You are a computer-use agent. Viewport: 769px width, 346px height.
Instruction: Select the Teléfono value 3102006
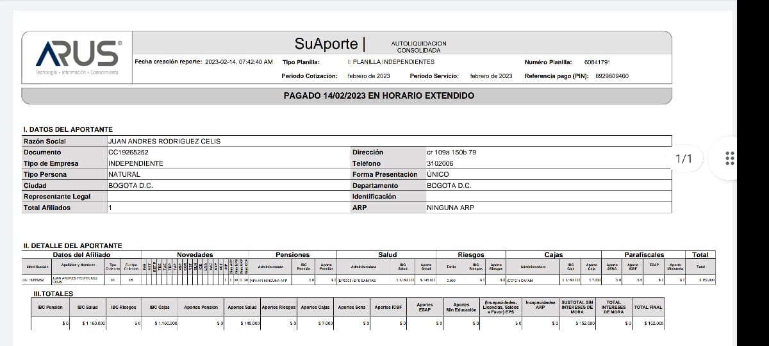[439, 163]
